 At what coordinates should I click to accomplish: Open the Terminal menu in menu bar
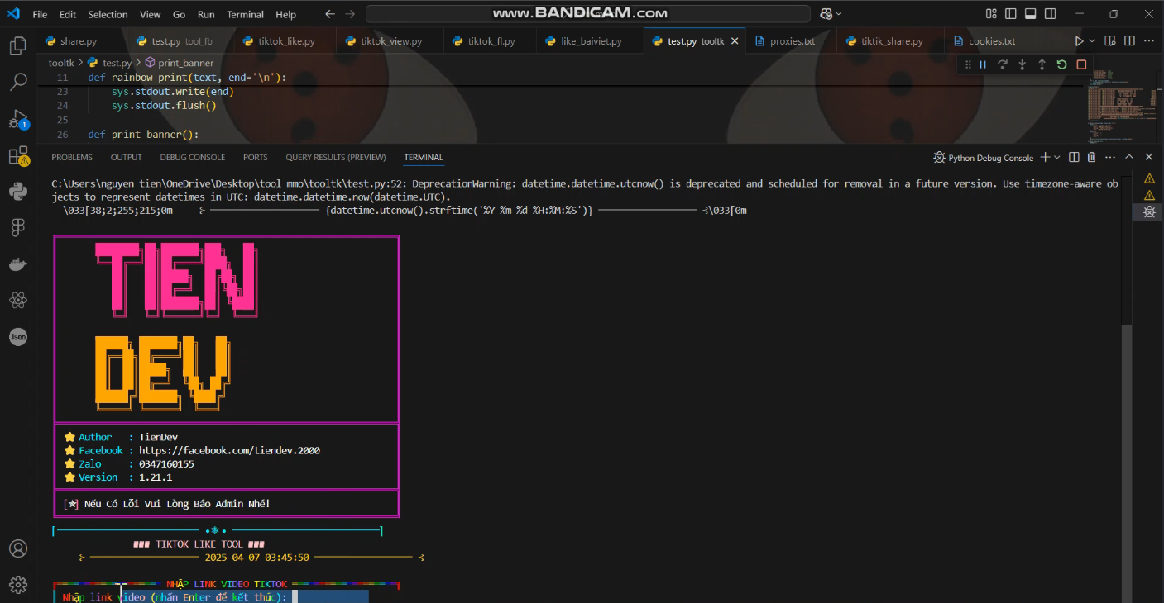[x=245, y=14]
